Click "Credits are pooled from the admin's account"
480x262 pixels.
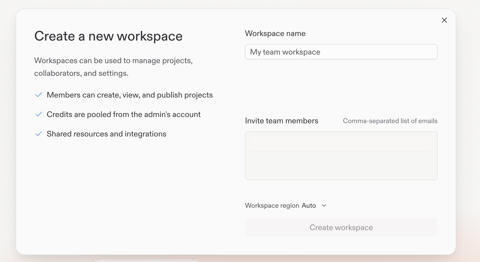tap(123, 114)
